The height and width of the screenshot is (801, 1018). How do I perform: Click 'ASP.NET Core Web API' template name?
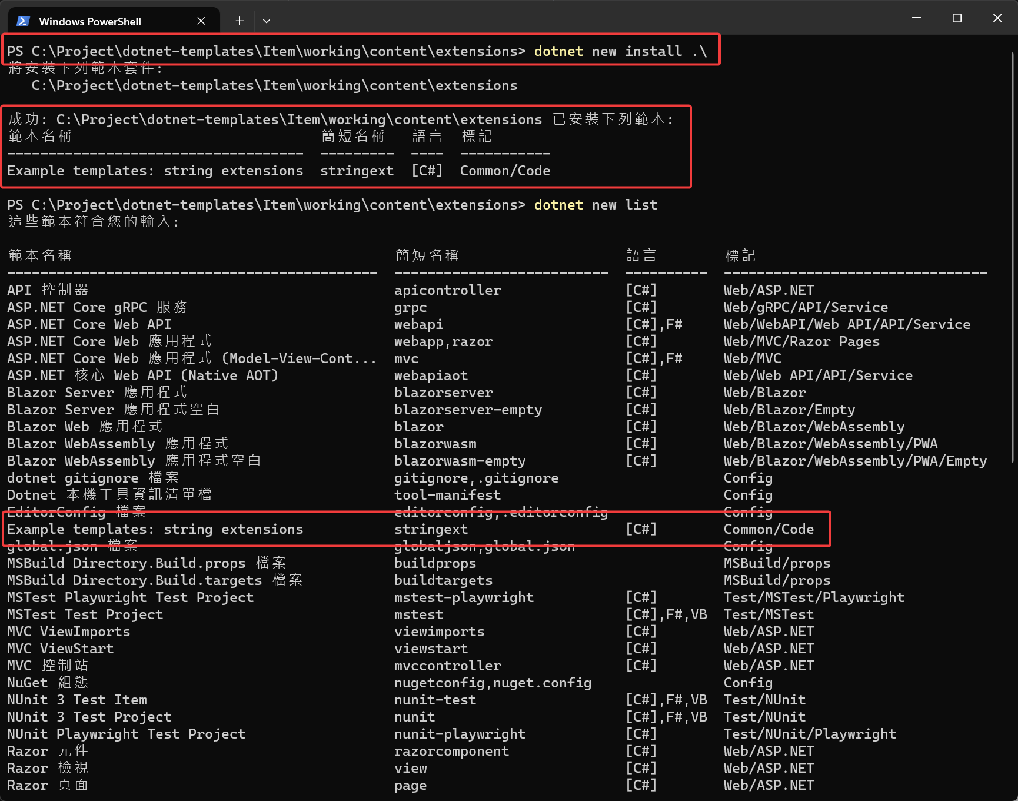(89, 324)
